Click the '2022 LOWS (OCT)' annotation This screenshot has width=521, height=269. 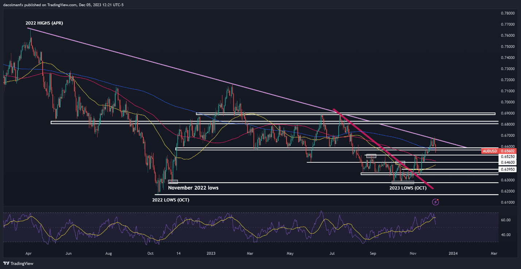click(171, 200)
